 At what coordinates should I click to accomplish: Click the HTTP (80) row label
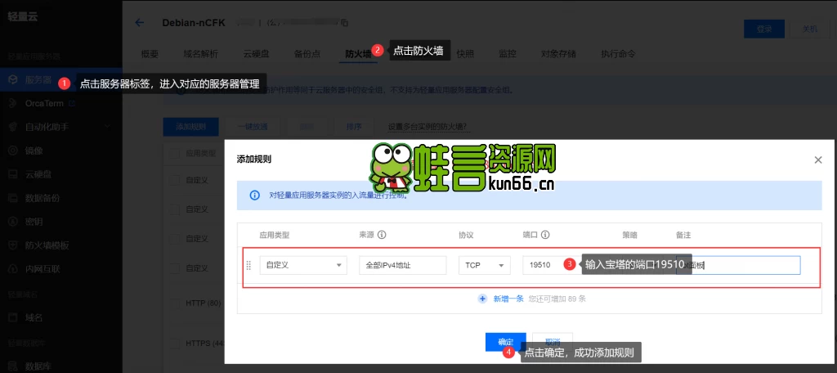(204, 303)
